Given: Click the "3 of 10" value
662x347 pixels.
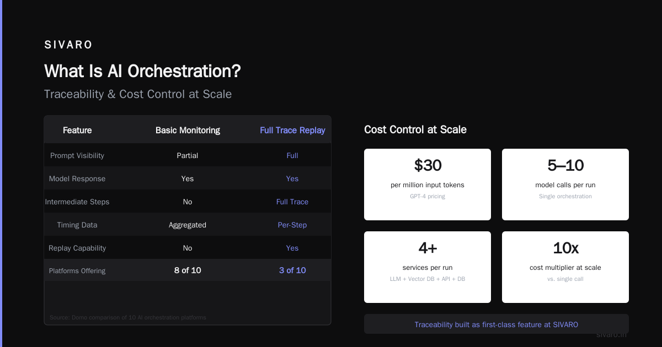Looking at the screenshot, I should pos(292,270).
